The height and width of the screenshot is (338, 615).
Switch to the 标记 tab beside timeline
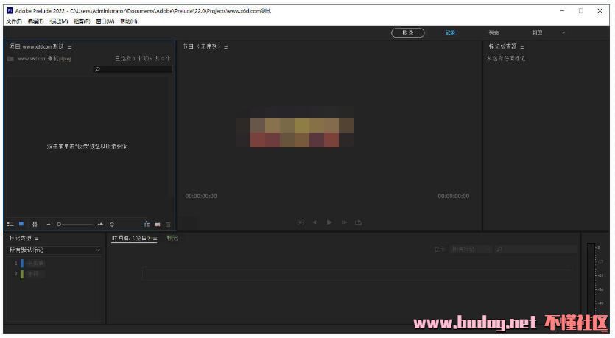[x=172, y=238]
